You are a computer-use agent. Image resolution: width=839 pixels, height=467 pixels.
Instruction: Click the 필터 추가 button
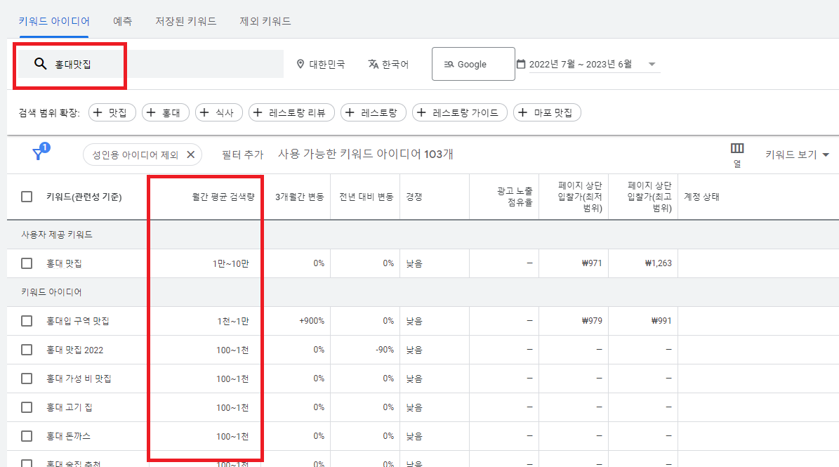tap(242, 154)
